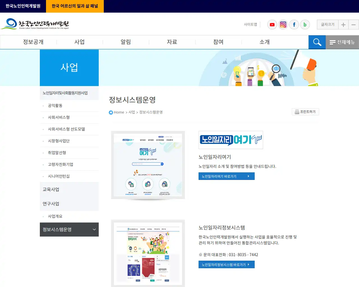Click the 정보시스템운영 page title
The width and height of the screenshot is (359, 287).
(132, 100)
